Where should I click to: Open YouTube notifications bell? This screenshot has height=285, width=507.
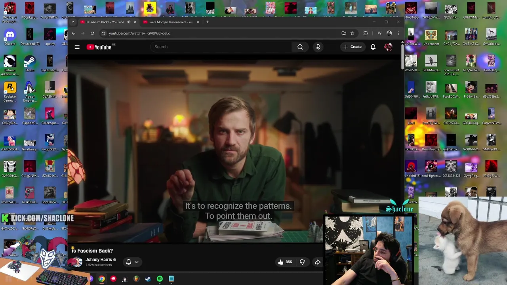(373, 47)
